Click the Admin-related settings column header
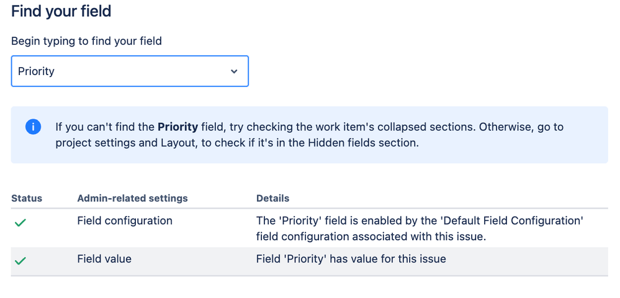The height and width of the screenshot is (298, 620). tap(132, 199)
